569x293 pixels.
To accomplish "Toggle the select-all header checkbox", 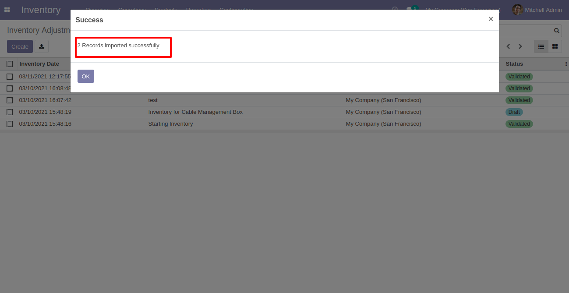I will click(10, 64).
